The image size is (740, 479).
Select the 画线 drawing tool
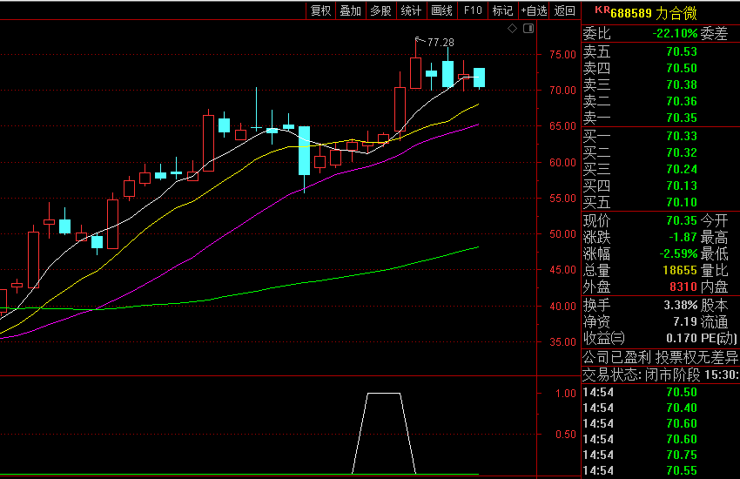(441, 10)
